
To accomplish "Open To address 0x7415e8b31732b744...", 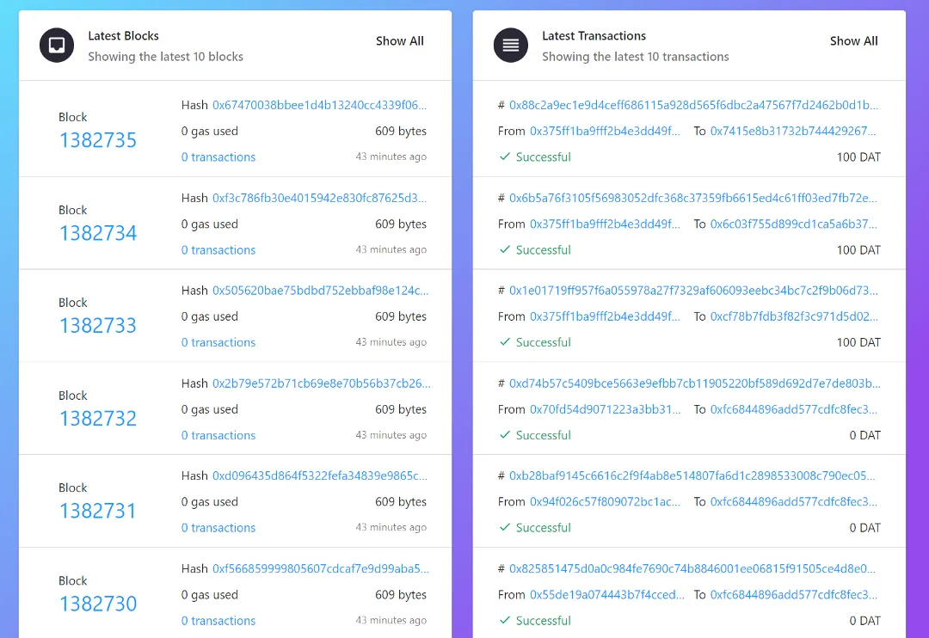I will pyautogui.click(x=793, y=131).
